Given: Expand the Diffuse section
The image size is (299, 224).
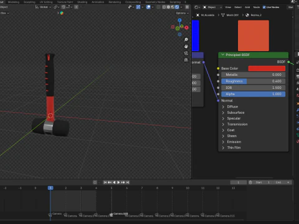Looking at the screenshot, I should coord(223,106).
